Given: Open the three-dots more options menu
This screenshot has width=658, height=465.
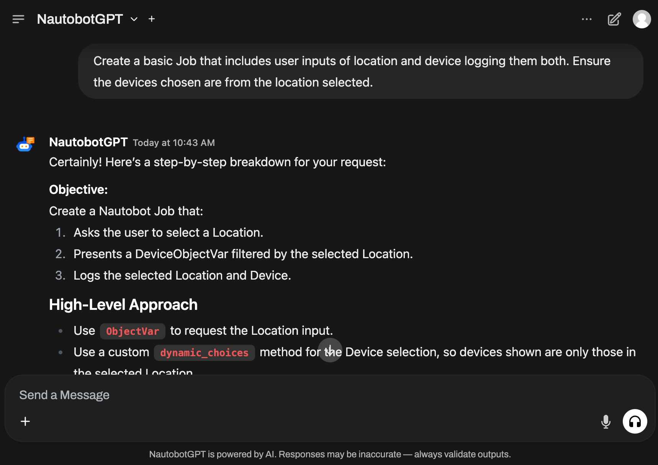Looking at the screenshot, I should (x=586, y=19).
